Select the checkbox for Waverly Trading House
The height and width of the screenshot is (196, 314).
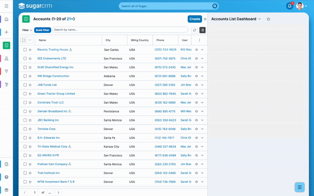pos(25,50)
